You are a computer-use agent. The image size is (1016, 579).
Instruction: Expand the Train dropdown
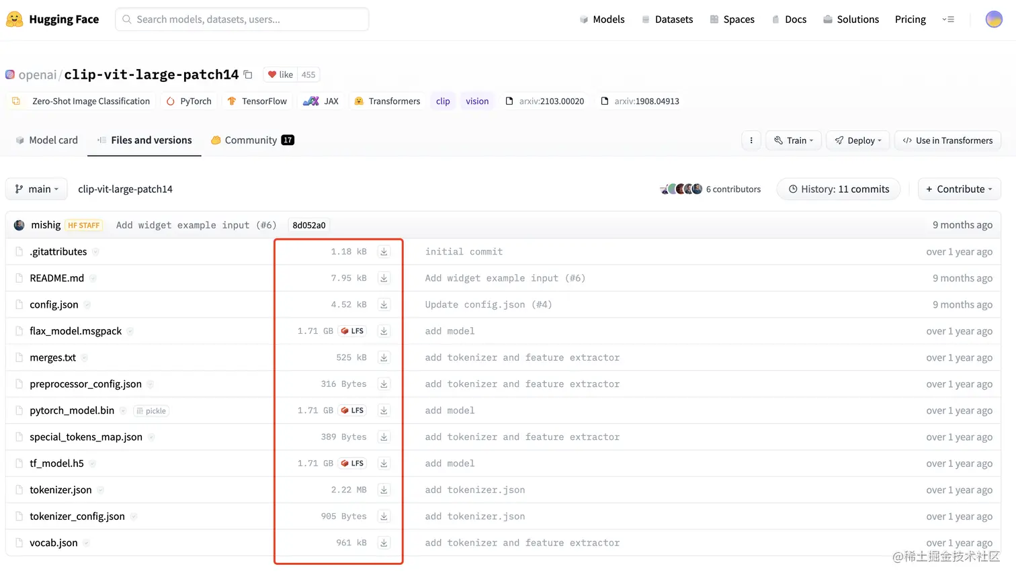pyautogui.click(x=794, y=140)
